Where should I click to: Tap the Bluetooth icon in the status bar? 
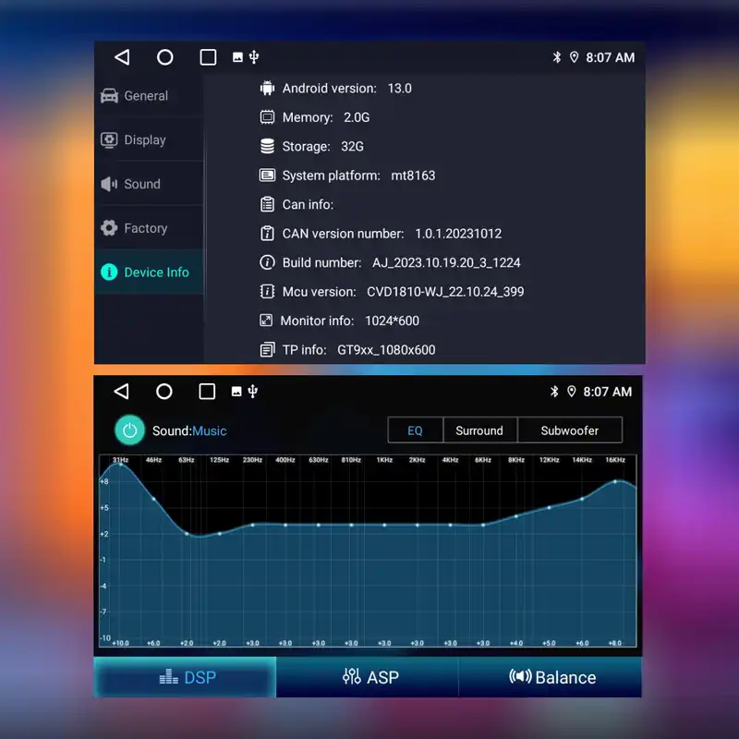click(x=557, y=56)
